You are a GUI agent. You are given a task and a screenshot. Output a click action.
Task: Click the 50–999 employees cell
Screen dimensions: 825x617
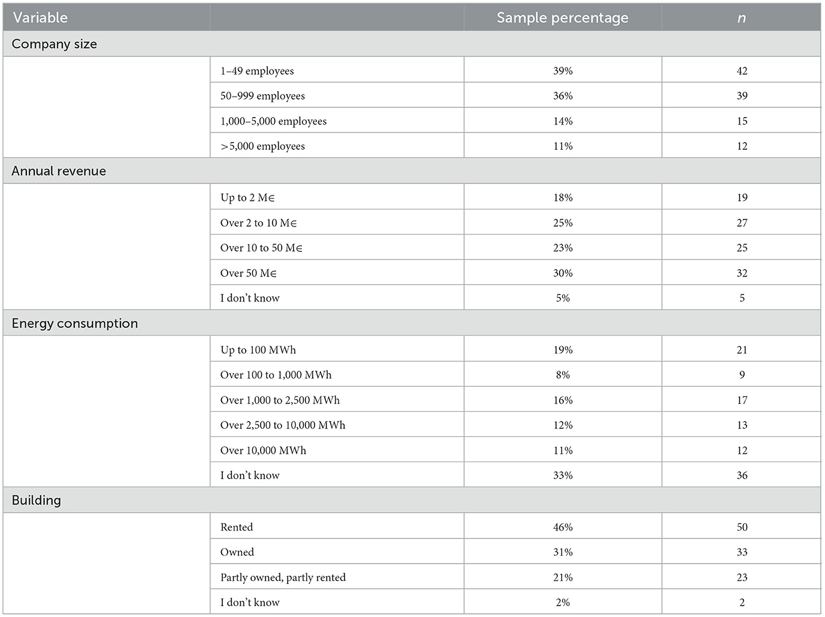click(x=262, y=96)
